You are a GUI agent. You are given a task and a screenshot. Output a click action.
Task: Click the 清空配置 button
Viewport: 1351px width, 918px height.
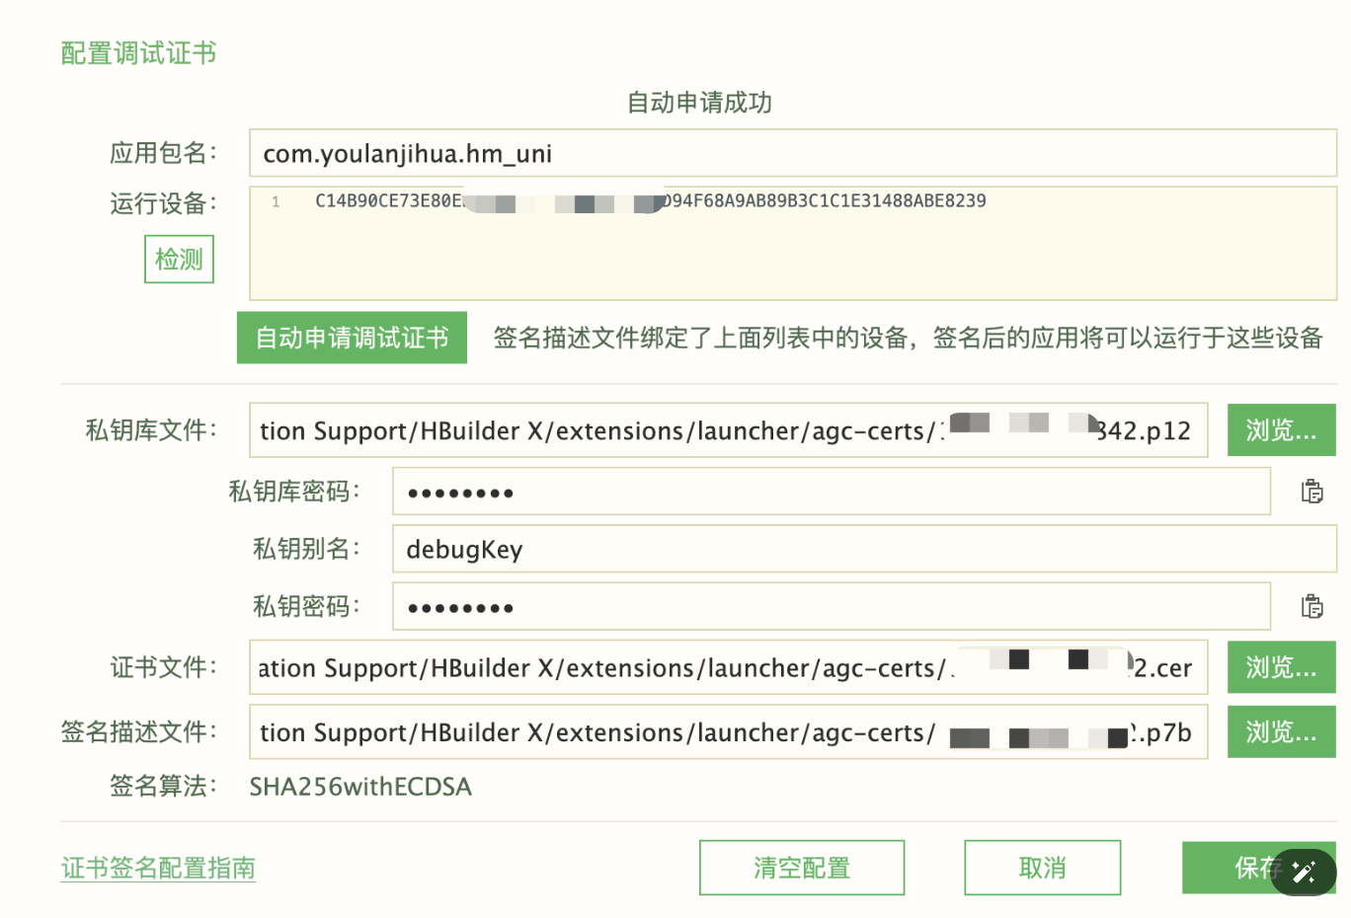coord(801,868)
